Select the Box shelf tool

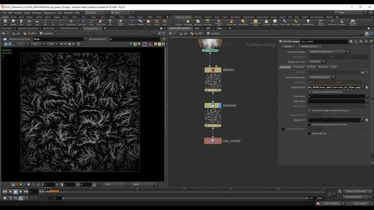coord(5,22)
